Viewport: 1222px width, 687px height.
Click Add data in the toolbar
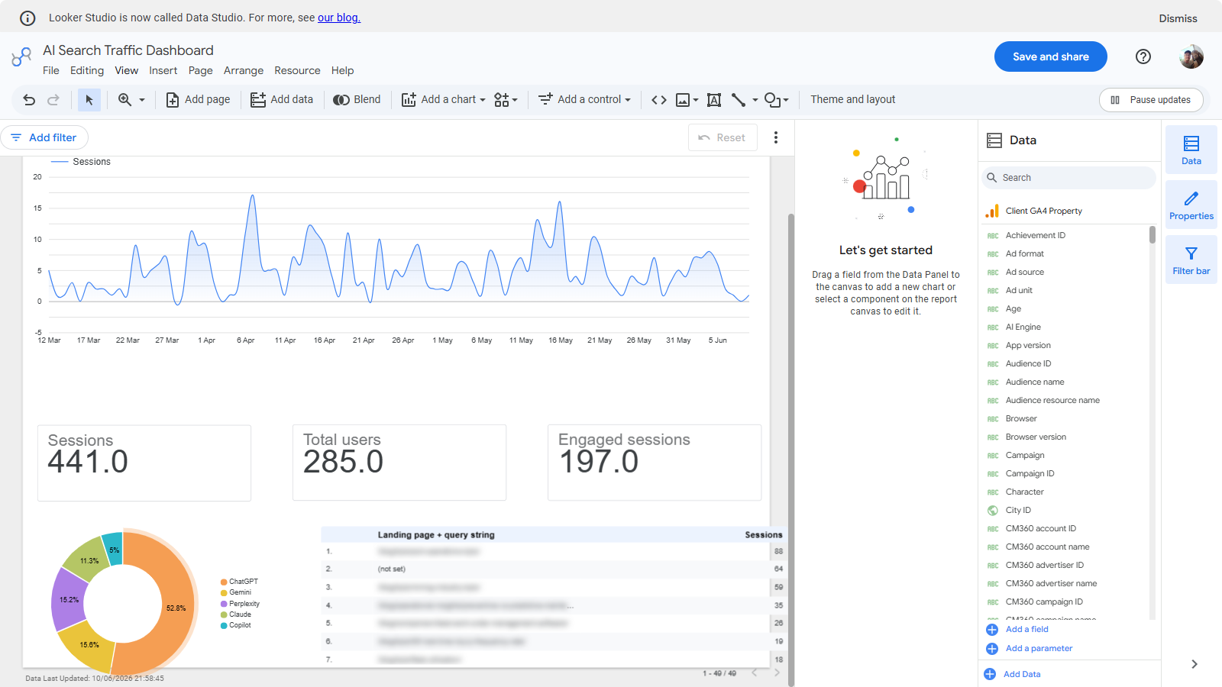281,99
